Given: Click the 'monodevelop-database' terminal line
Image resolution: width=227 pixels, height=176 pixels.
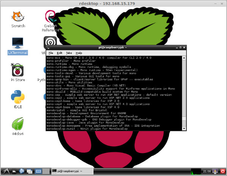Looking at the screenshot, I should [x=92, y=116].
